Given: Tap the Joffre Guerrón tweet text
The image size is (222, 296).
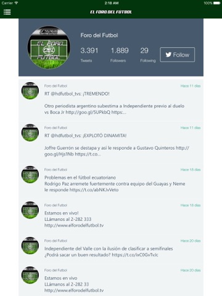Looking at the screenshot, I should pyautogui.click(x=117, y=151).
